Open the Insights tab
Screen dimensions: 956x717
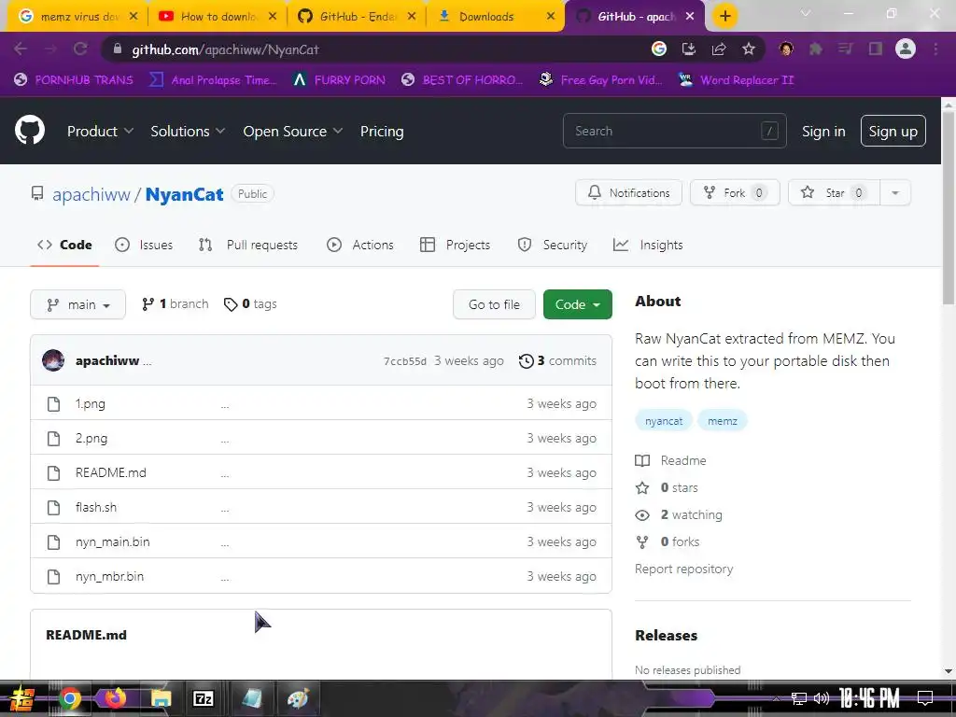[x=648, y=246]
